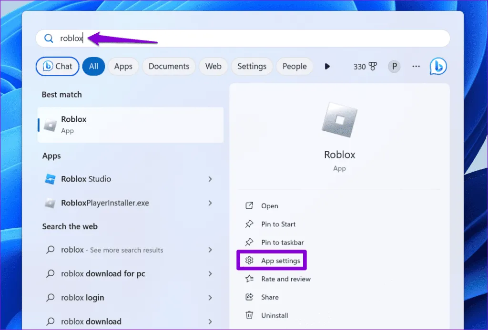488x330 pixels.
Task: Expand the roblox login suggestion arrow
Action: [x=210, y=298]
